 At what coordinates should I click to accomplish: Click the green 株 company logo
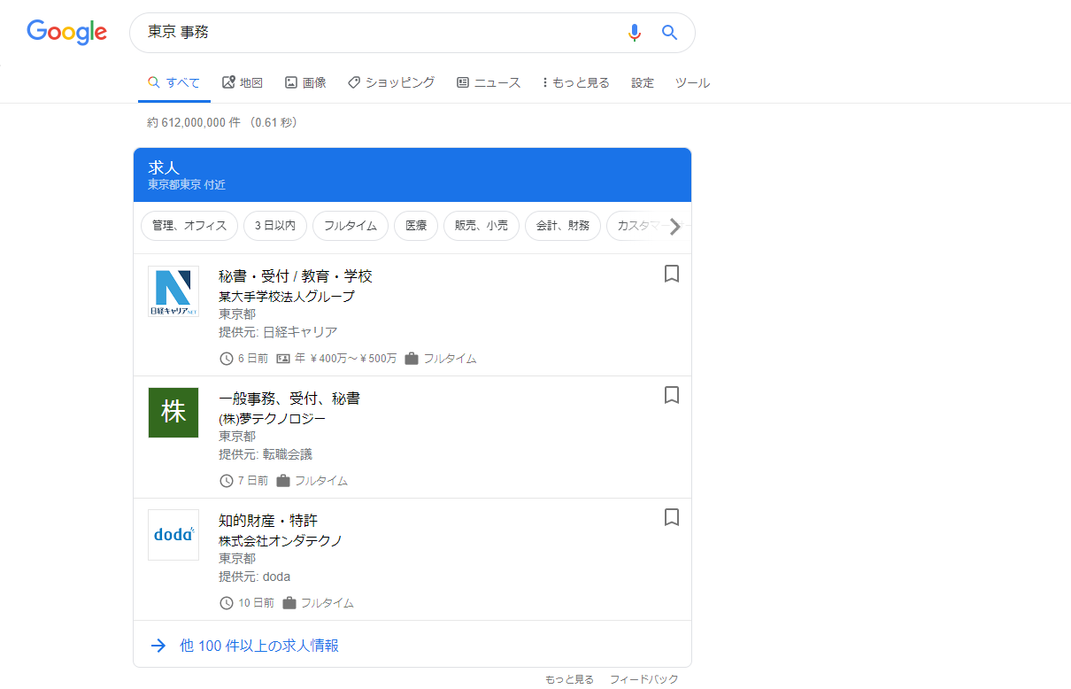(173, 413)
